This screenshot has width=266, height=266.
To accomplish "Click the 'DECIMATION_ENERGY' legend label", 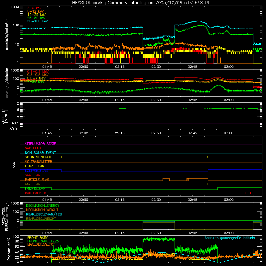I will coord(43,205).
